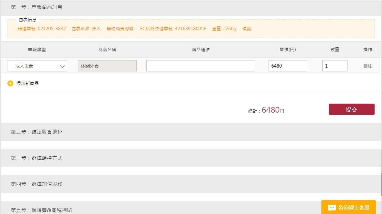Expand the 第三步：選擇轉運方式 section
The height and width of the screenshot is (214, 382).
[37, 158]
